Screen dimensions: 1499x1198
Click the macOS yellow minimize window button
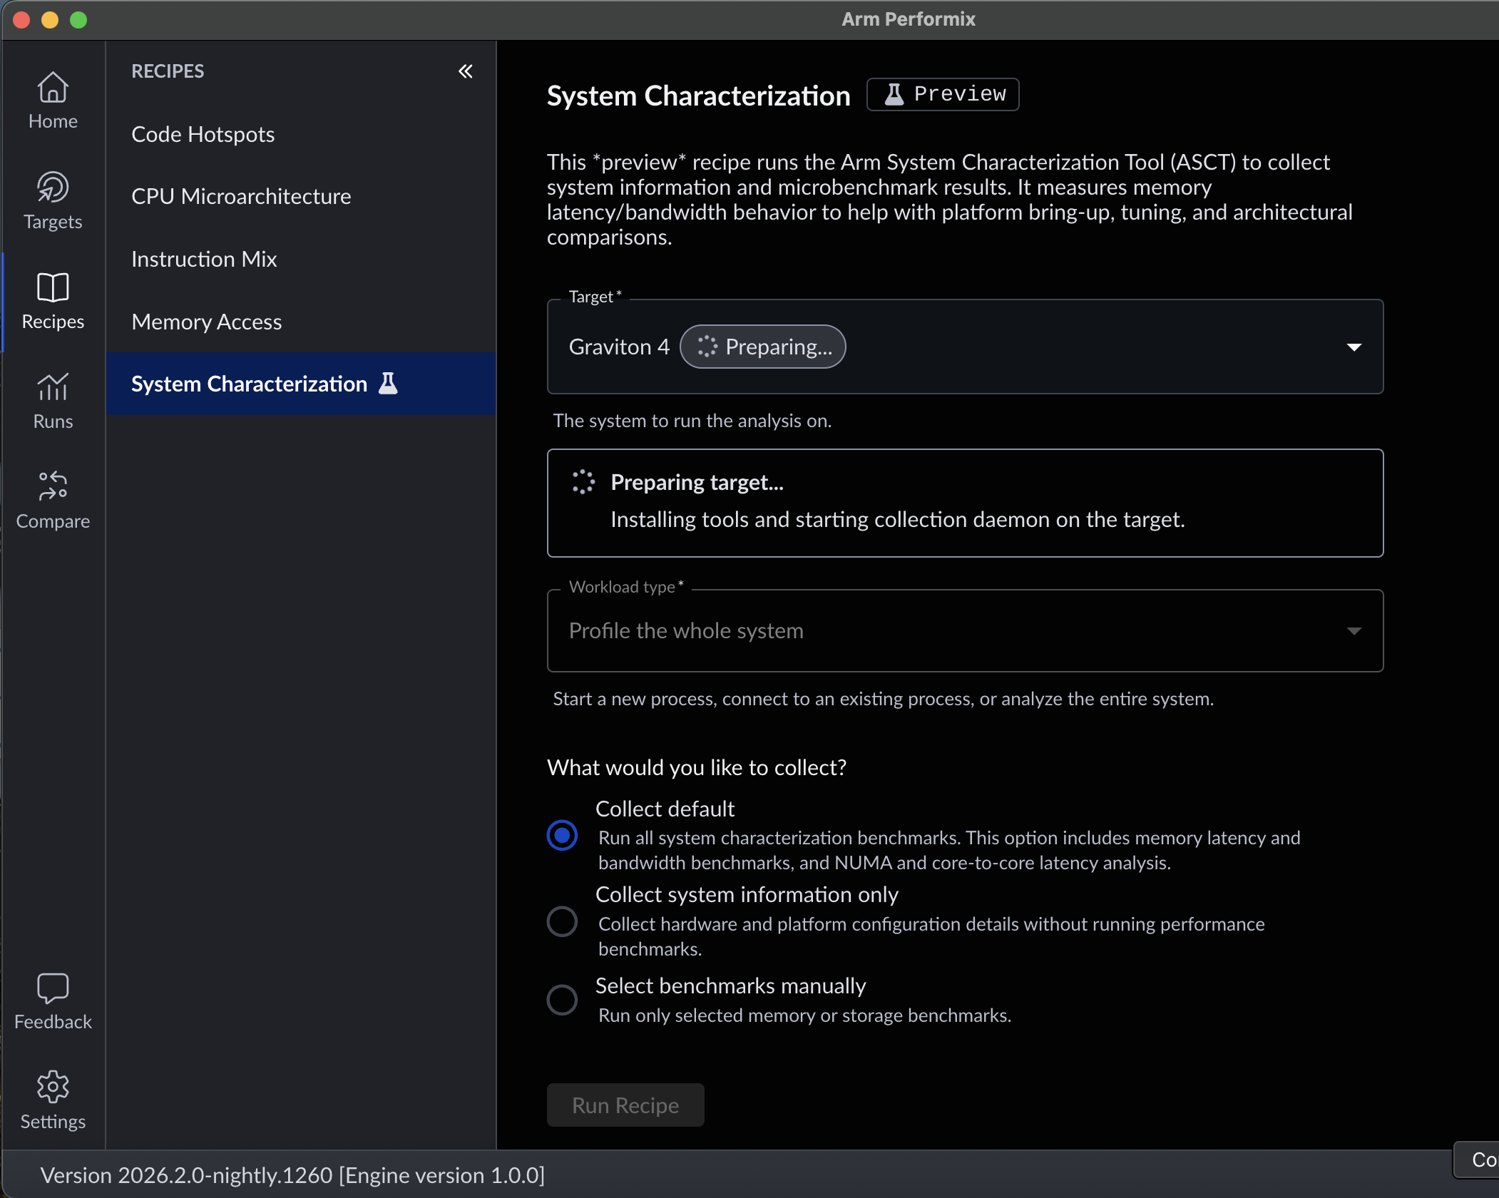coord(50,20)
